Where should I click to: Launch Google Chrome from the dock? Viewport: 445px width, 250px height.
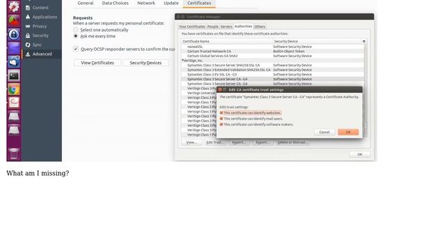click(14, 90)
